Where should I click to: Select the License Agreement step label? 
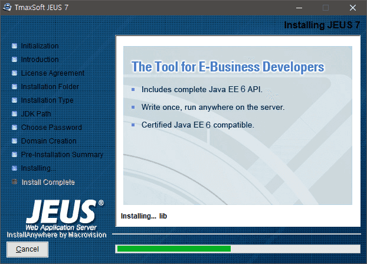(53, 73)
